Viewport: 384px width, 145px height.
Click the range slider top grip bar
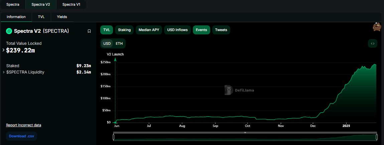(245, 133)
